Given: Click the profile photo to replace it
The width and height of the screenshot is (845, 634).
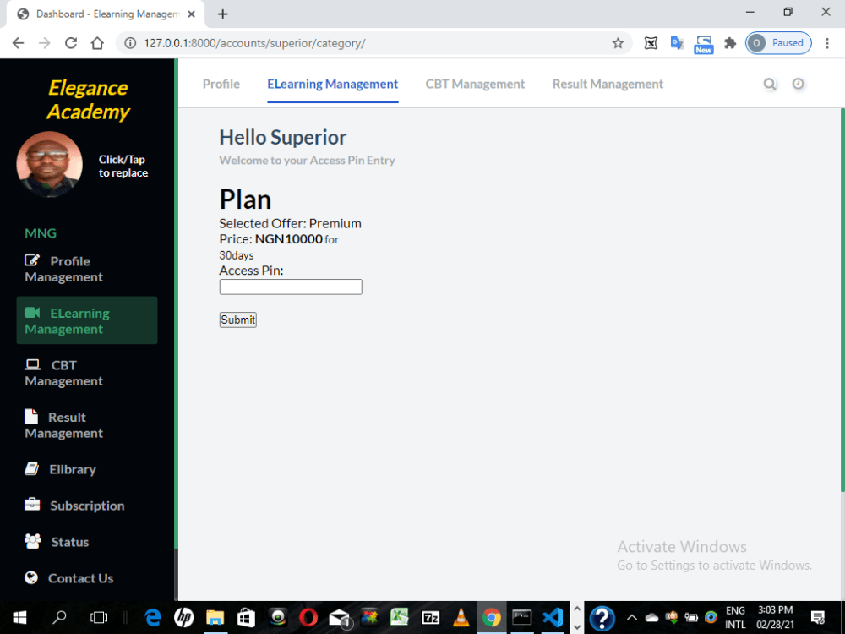Looking at the screenshot, I should point(50,165).
